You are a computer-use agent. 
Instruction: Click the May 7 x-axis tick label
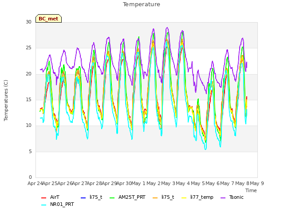point(228,183)
